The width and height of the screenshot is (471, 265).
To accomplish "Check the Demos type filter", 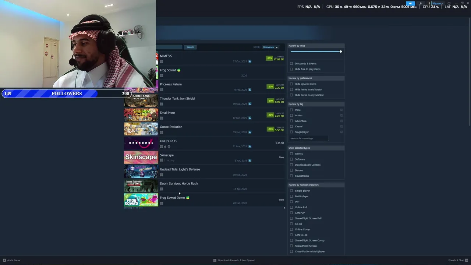I will (291, 170).
